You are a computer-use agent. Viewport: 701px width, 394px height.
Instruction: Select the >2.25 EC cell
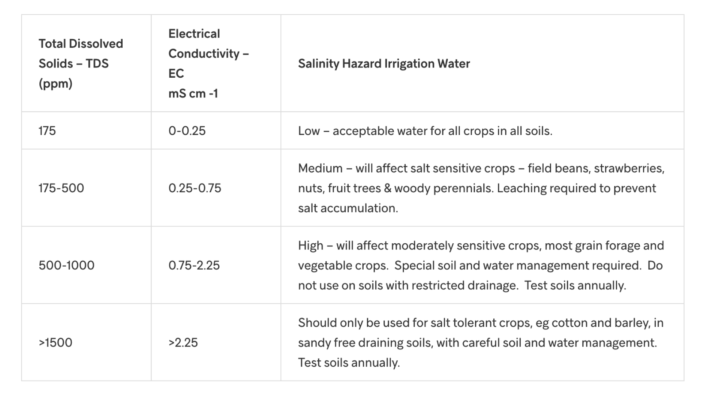pyautogui.click(x=216, y=342)
